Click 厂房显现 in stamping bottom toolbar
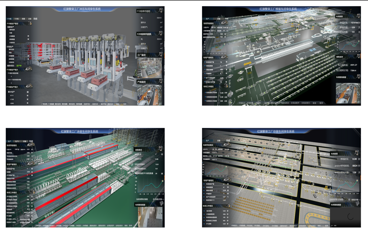368x234 pixels. [44, 104]
